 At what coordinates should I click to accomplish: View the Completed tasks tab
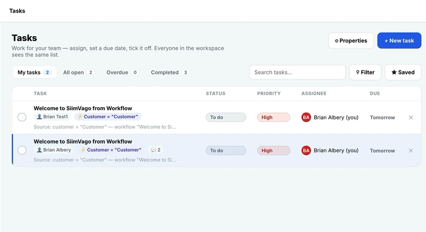[x=170, y=72]
